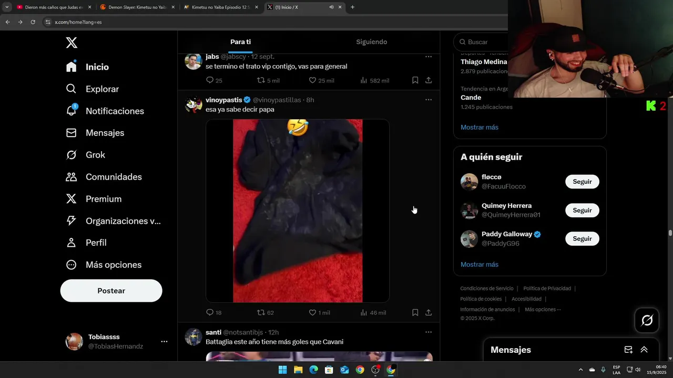Open footer Más opciones link
The image size is (673, 378).
[x=543, y=309]
